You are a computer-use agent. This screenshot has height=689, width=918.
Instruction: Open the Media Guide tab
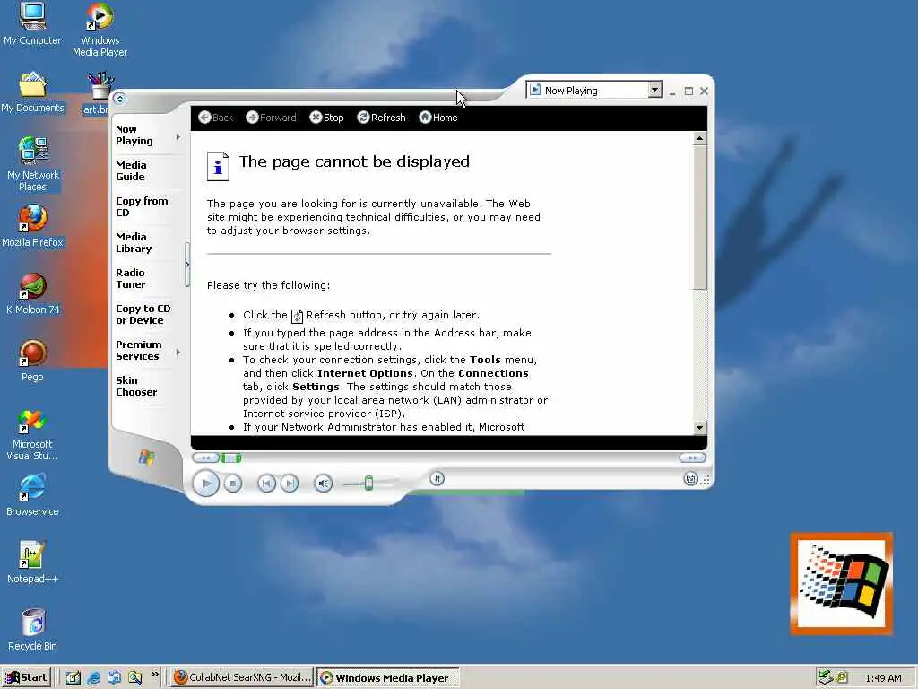click(x=131, y=171)
